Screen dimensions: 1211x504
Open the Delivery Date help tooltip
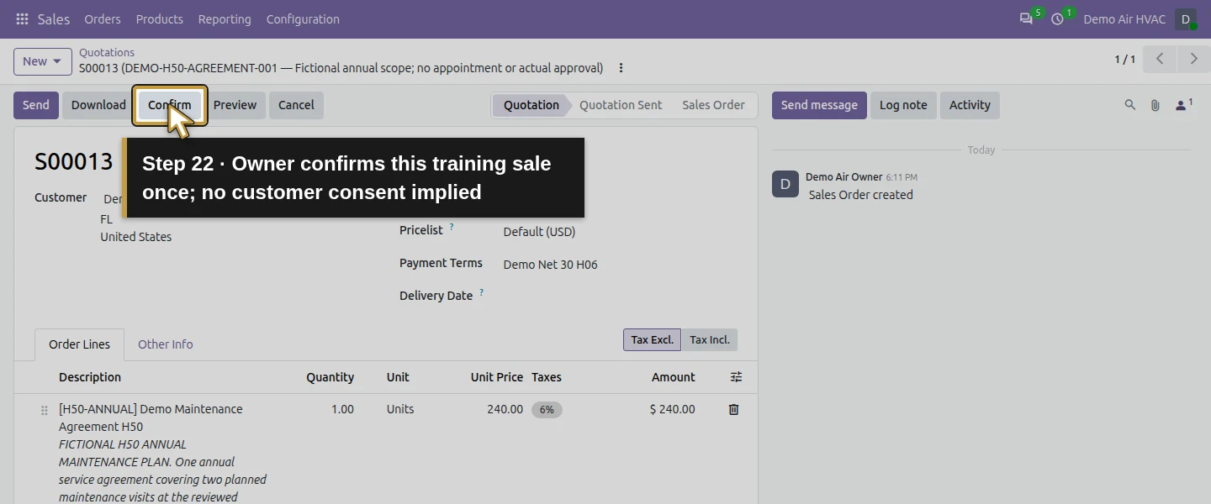481,292
